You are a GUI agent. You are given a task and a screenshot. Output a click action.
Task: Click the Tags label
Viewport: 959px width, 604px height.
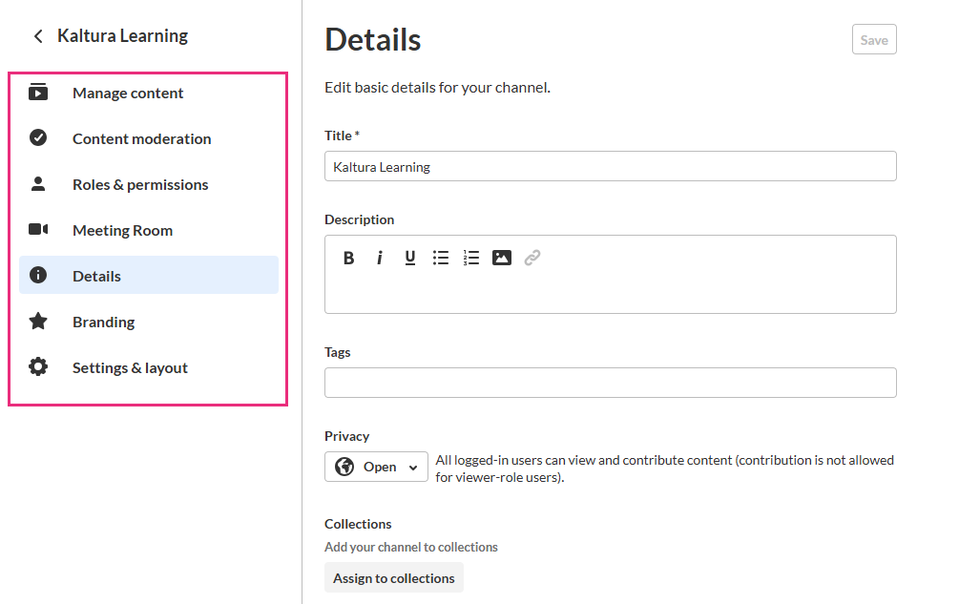[x=338, y=352]
